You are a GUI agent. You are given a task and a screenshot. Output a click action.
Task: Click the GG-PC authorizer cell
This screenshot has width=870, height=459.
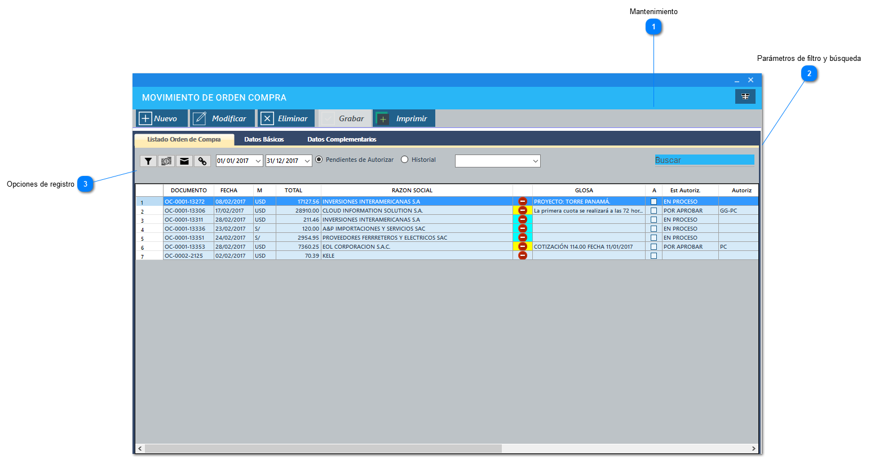pos(738,210)
